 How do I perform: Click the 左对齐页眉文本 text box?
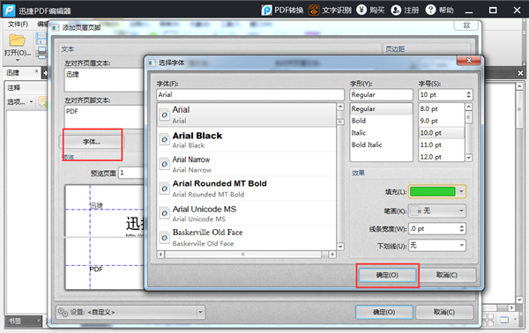click(104, 80)
